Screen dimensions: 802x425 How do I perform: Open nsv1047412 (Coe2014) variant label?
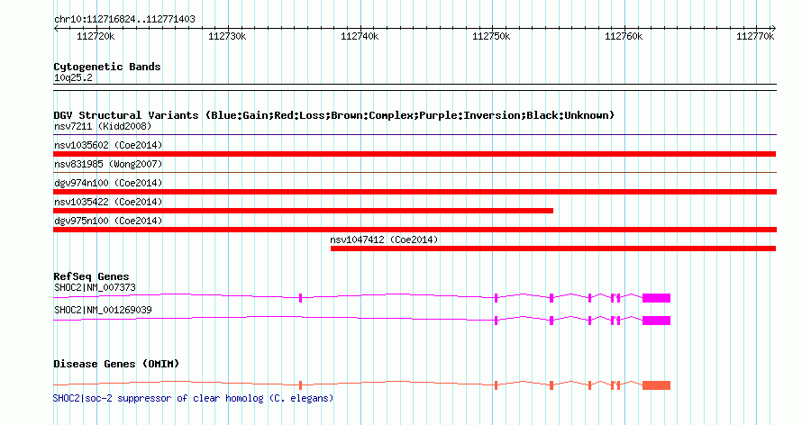[x=384, y=240]
